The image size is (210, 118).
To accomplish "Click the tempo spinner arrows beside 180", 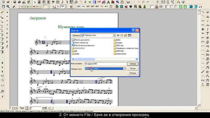I will click(x=66, y=7).
